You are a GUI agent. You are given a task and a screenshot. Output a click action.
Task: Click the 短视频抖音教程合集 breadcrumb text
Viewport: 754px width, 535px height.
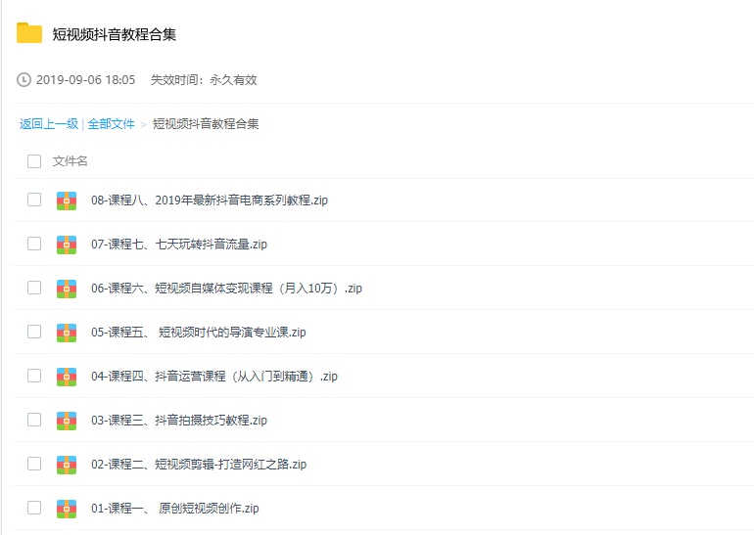pyautogui.click(x=206, y=124)
